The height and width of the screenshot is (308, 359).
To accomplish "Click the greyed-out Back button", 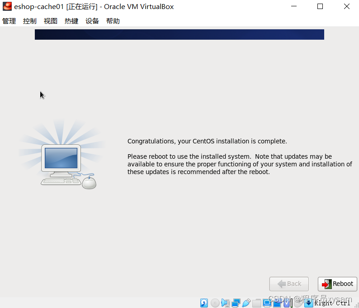I will [289, 284].
